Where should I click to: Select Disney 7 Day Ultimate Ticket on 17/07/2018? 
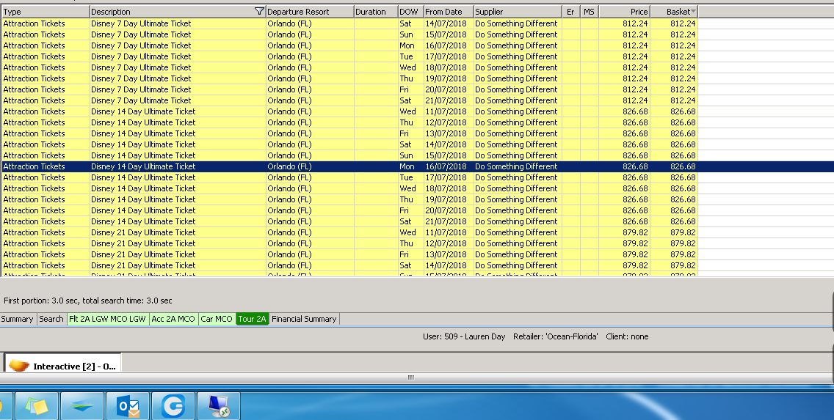click(x=349, y=56)
